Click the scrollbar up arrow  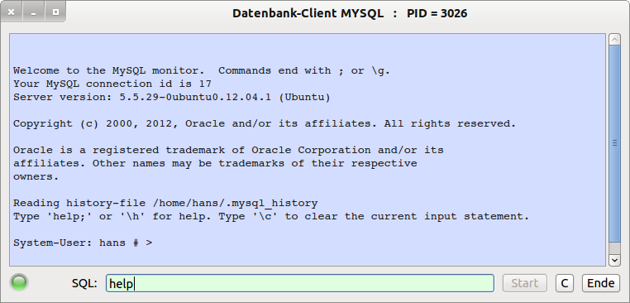614,39
